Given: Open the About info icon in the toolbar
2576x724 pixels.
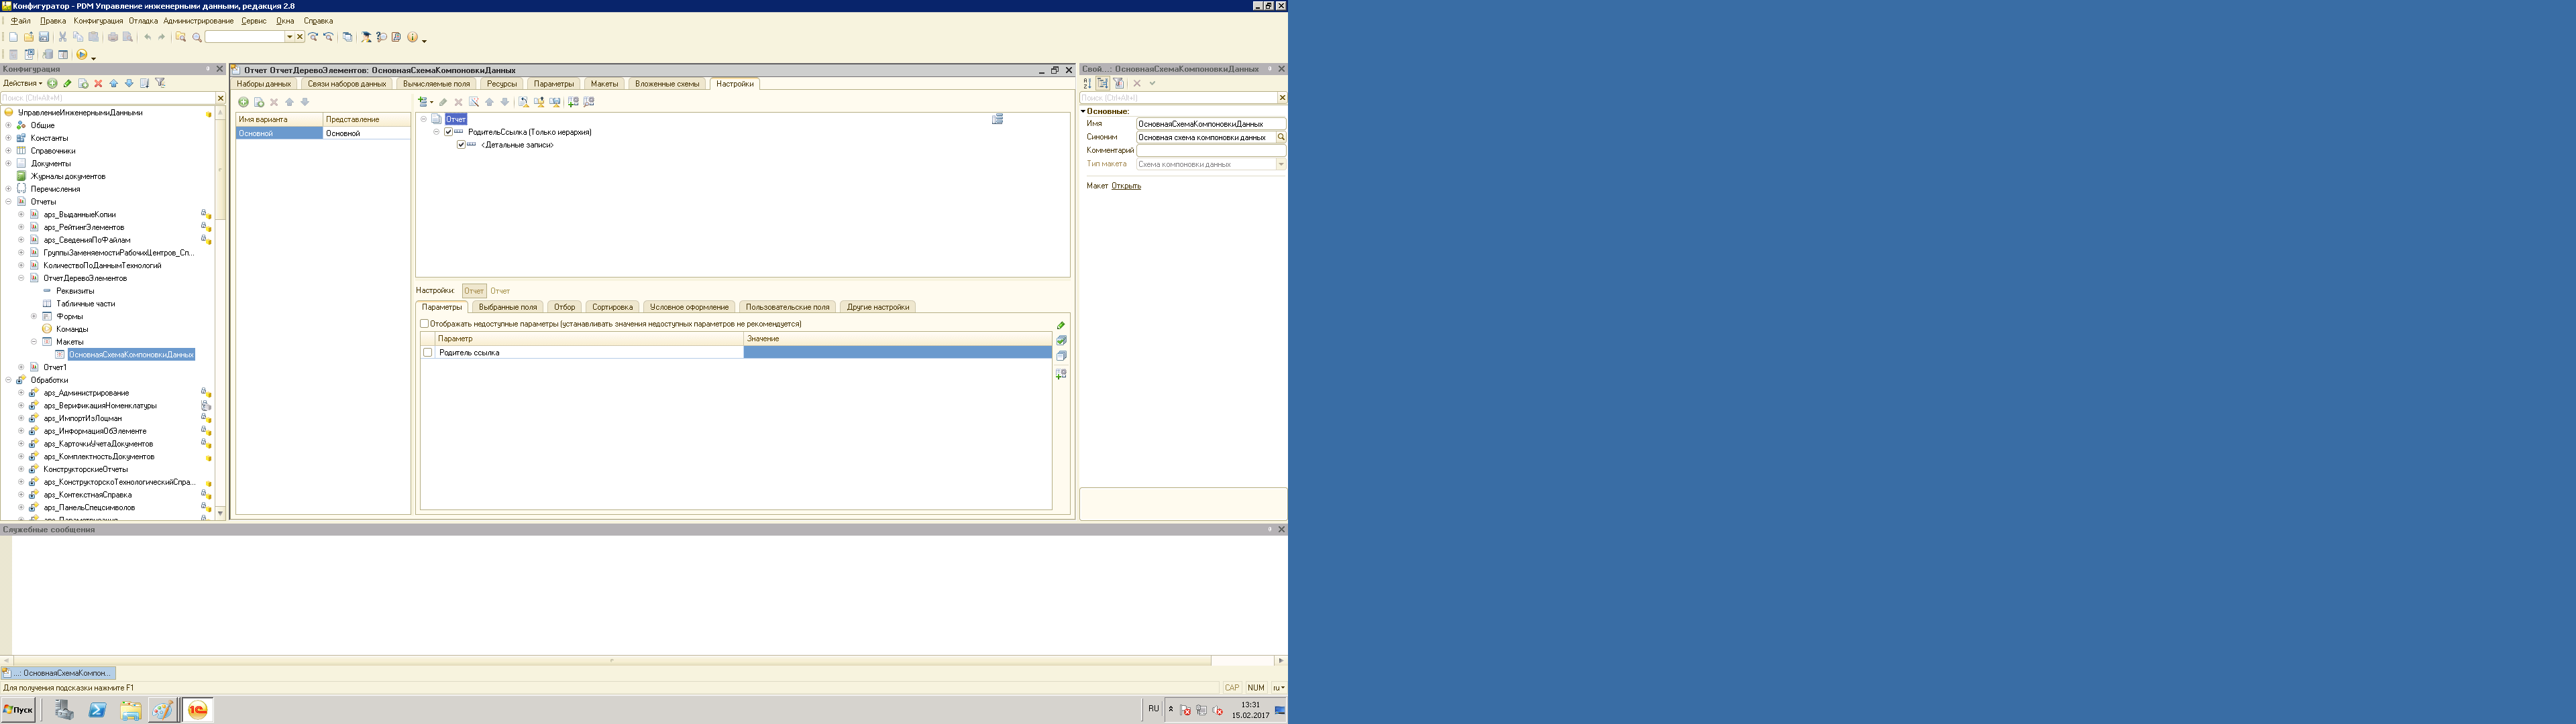Looking at the screenshot, I should click(412, 37).
